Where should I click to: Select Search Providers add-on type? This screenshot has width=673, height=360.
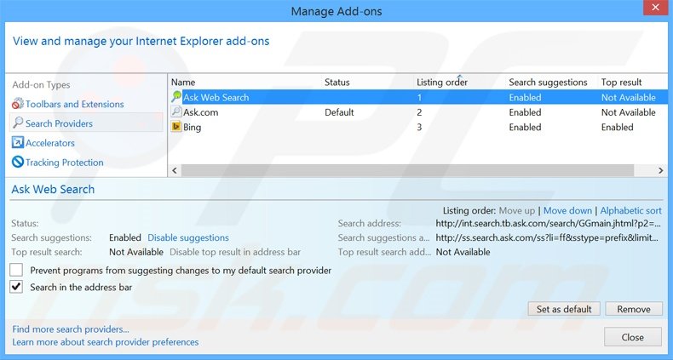tap(86, 123)
